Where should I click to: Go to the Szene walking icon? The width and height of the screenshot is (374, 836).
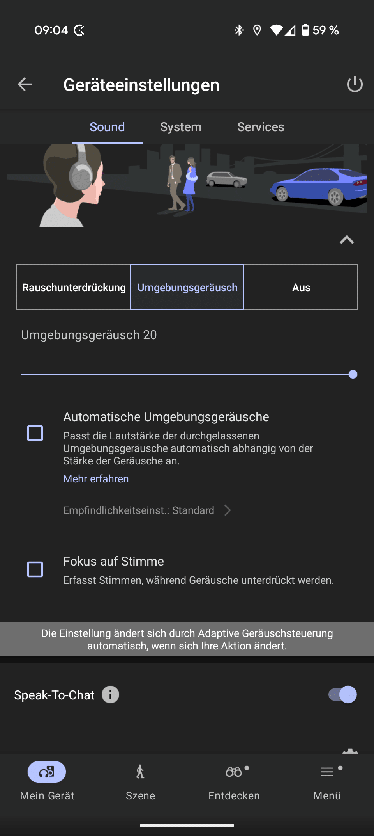pos(140,772)
